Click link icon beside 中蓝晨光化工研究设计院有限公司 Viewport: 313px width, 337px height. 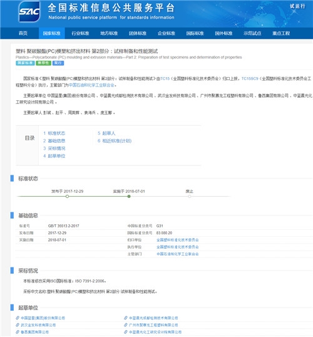pos(126,332)
